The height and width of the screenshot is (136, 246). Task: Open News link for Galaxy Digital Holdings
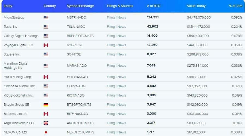pyautogui.click(x=122, y=36)
